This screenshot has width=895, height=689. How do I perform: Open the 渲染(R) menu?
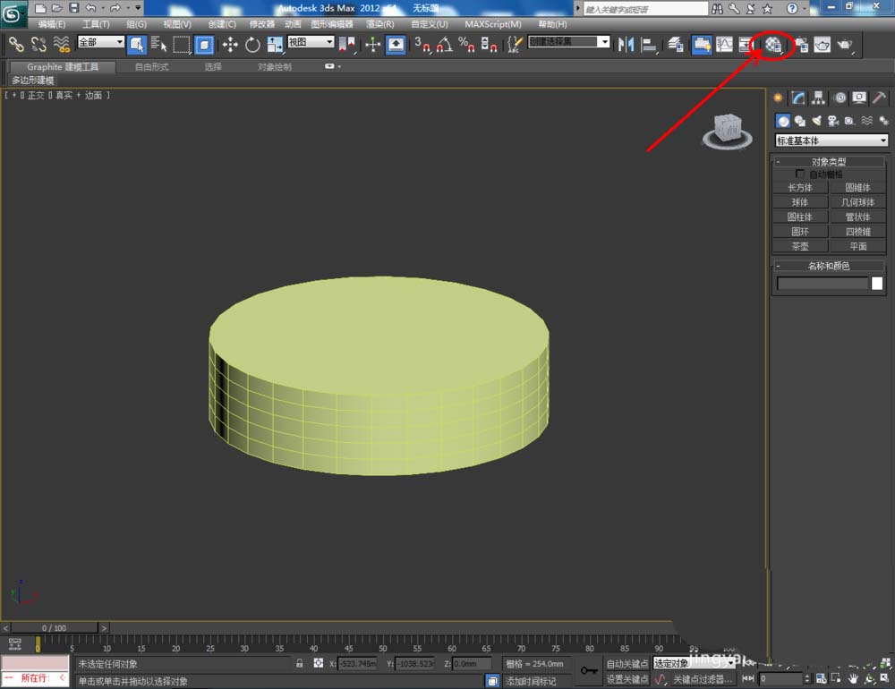pyautogui.click(x=380, y=24)
